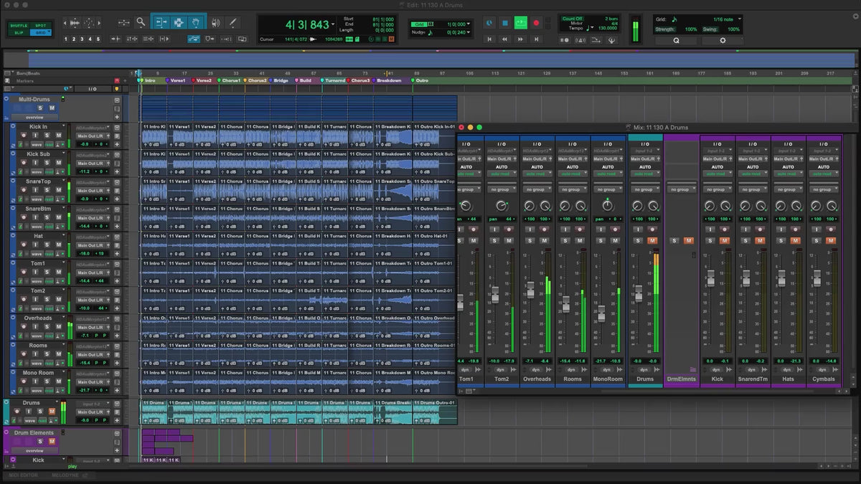Click the wave view button on Kick In
The width and height of the screenshot is (861, 484).
coord(36,144)
